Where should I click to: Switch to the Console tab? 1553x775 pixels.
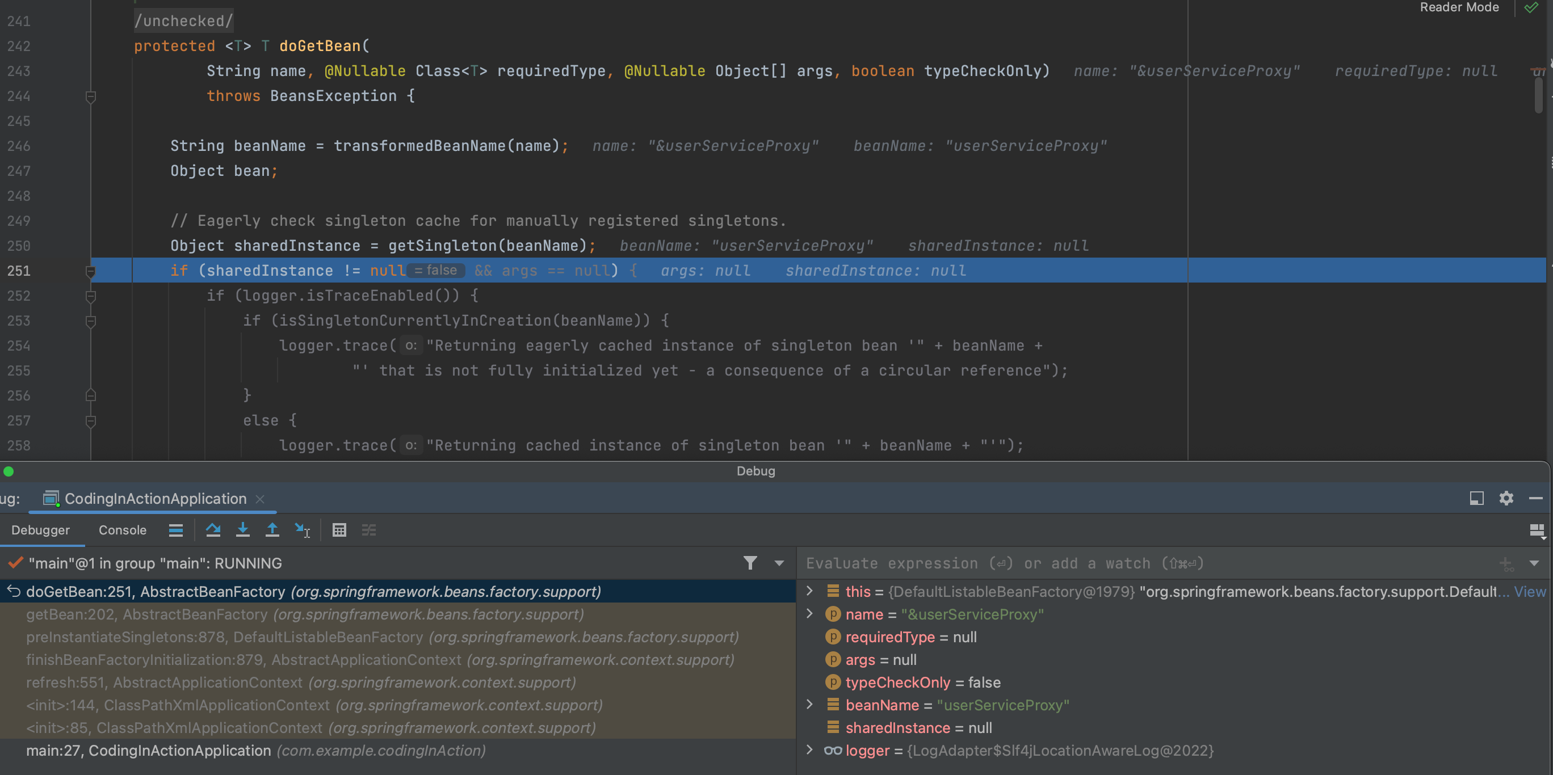123,530
